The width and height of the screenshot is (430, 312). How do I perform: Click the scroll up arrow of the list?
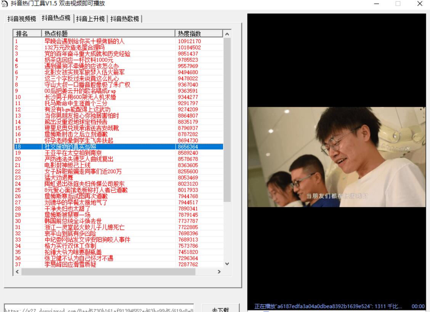click(x=227, y=34)
